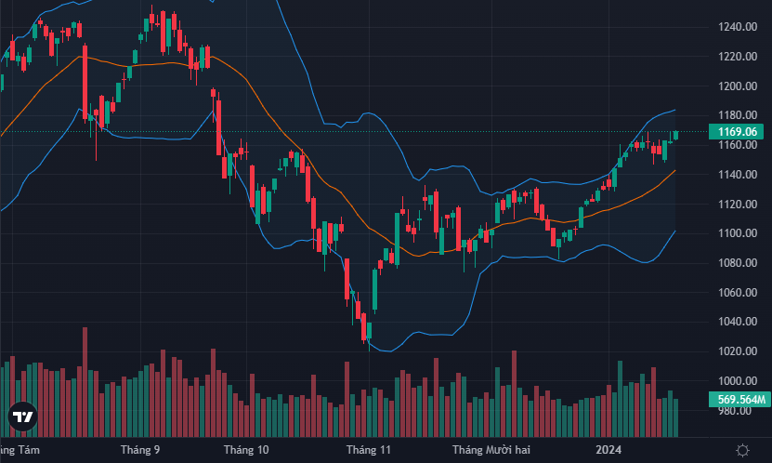Click the Tháng Mười hai time label
This screenshot has height=463, width=772.
point(491,450)
